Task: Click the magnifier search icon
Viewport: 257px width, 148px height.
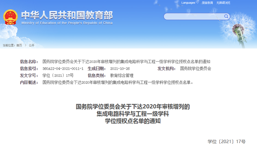Action: pyautogui.click(x=226, y=16)
